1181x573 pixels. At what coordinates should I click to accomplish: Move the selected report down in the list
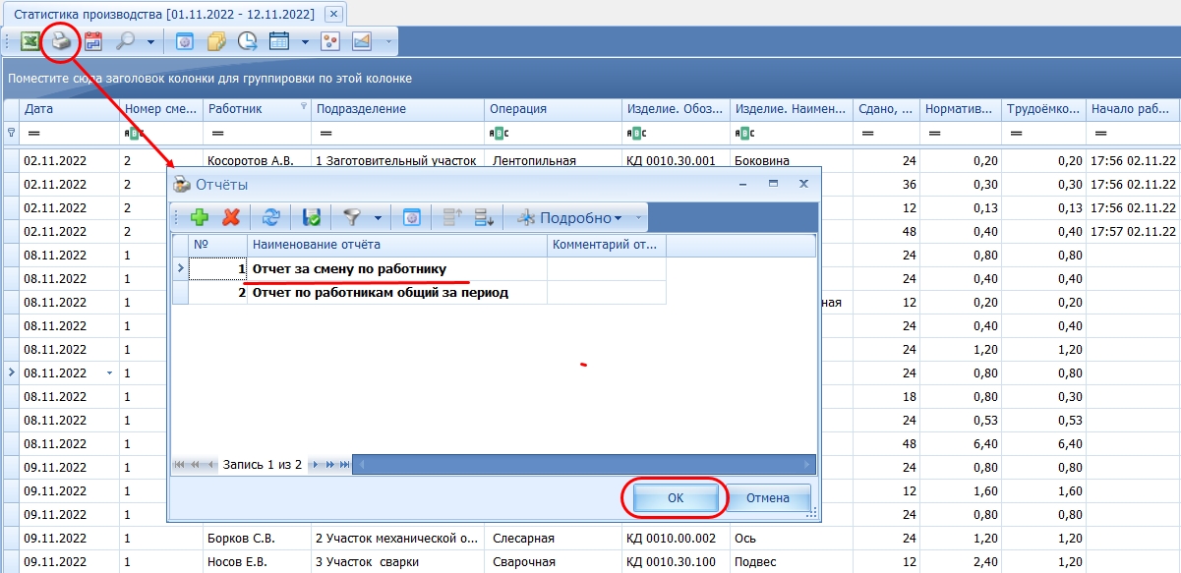(x=484, y=218)
